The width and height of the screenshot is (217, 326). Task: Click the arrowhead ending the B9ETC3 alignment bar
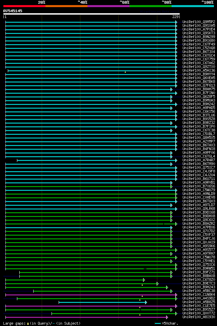[158, 284]
